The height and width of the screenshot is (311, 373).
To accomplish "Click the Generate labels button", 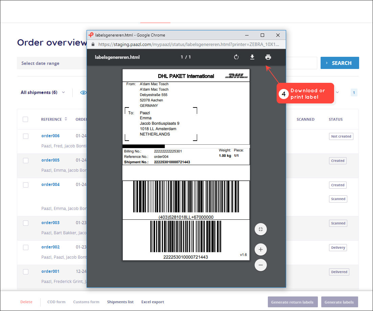I will point(340,302).
